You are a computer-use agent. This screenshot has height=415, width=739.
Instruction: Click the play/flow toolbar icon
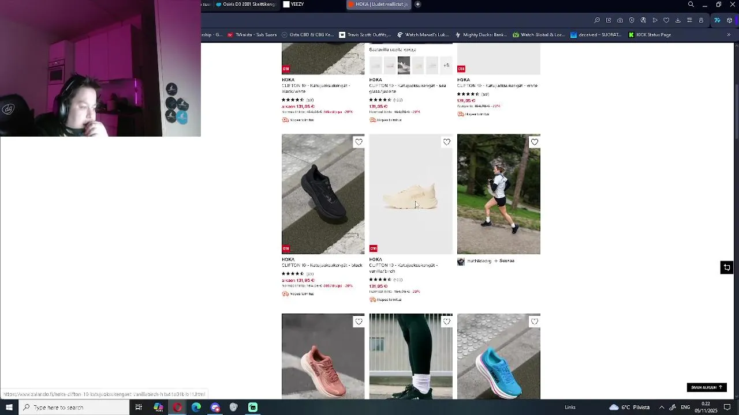point(655,20)
